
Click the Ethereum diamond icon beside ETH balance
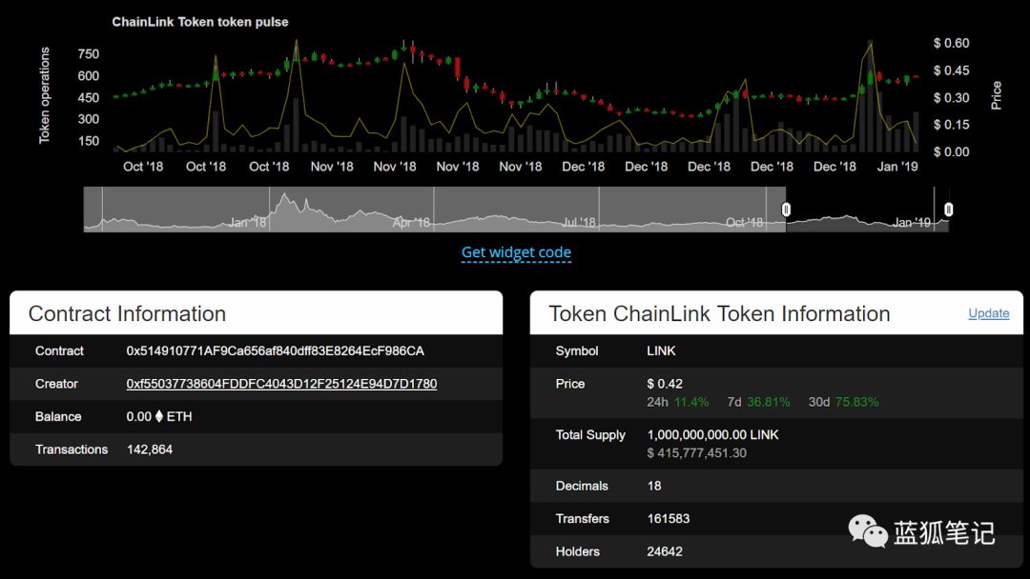click(x=159, y=416)
